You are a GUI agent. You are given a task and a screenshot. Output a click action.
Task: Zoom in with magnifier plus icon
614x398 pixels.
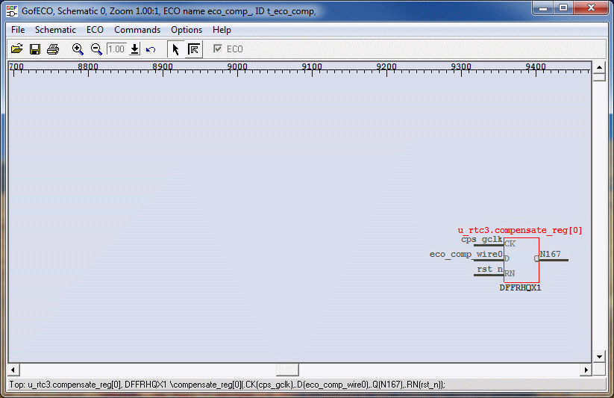coord(78,49)
